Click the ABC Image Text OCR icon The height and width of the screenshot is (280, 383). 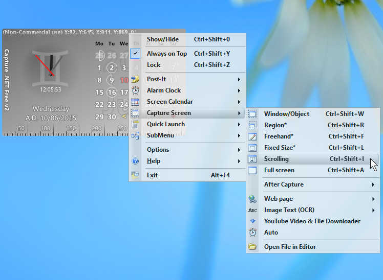252,210
